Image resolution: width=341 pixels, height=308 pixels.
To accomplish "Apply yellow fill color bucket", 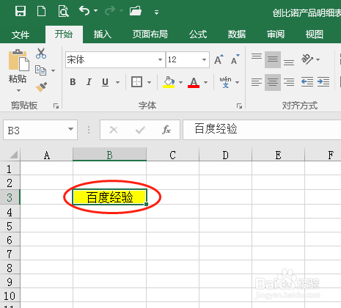I will pos(169,82).
